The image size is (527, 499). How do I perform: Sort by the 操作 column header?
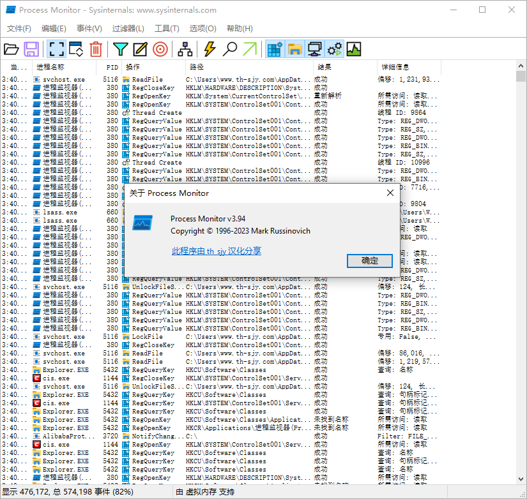point(153,67)
